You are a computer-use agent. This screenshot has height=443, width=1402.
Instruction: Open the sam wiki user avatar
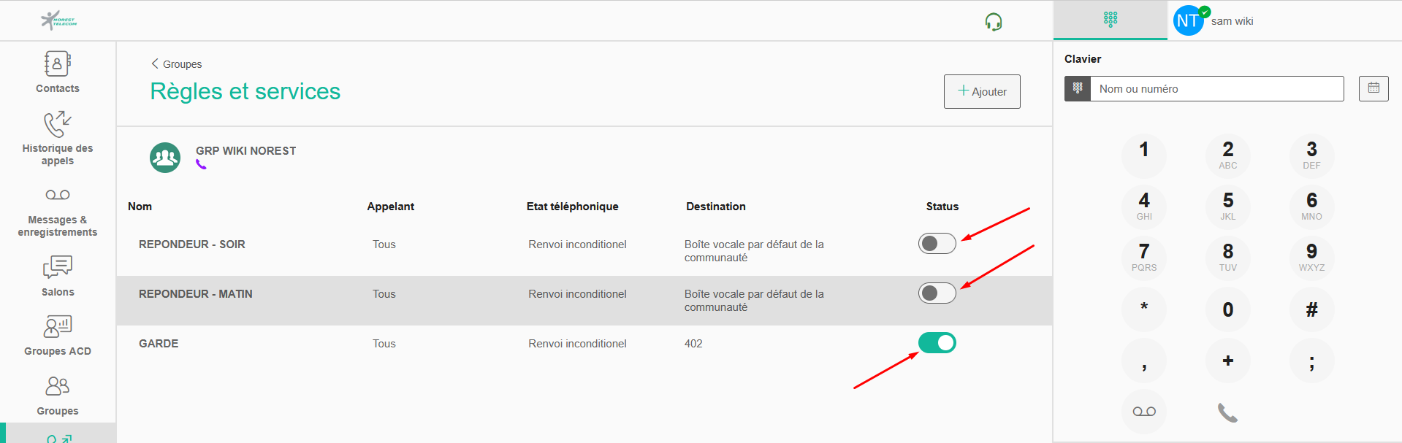1188,20
